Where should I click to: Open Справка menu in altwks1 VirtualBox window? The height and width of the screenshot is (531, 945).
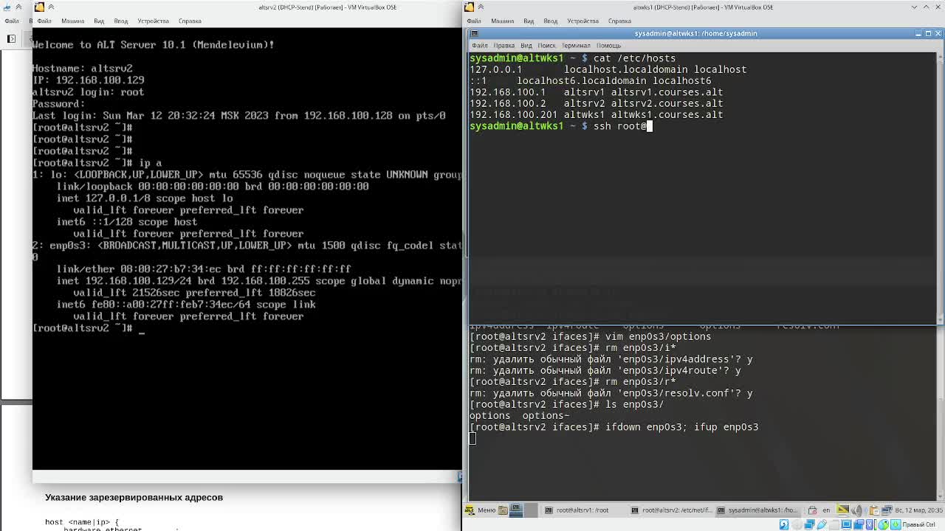[619, 21]
